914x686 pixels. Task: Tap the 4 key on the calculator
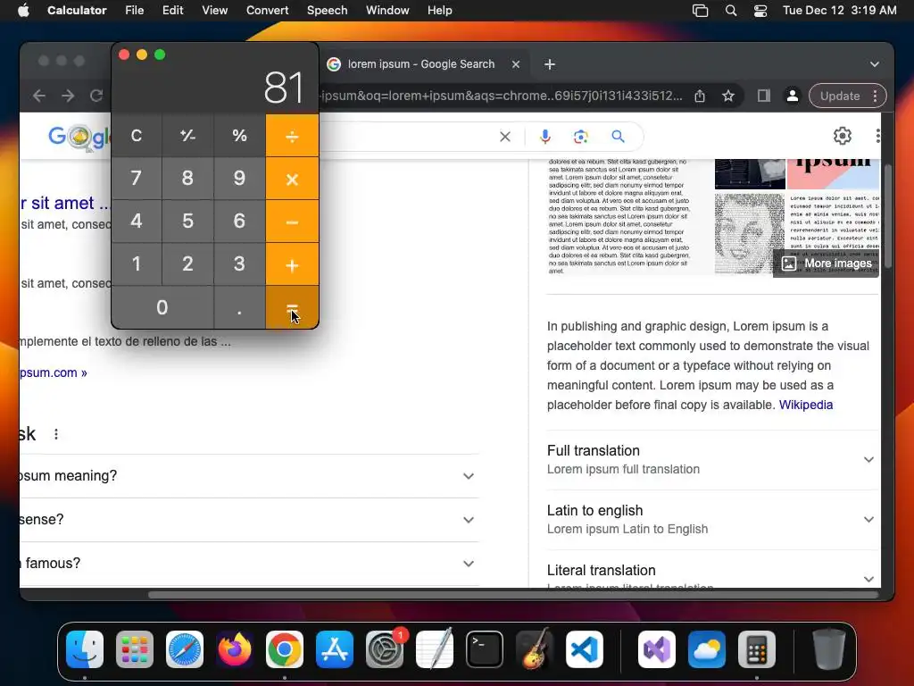(137, 222)
